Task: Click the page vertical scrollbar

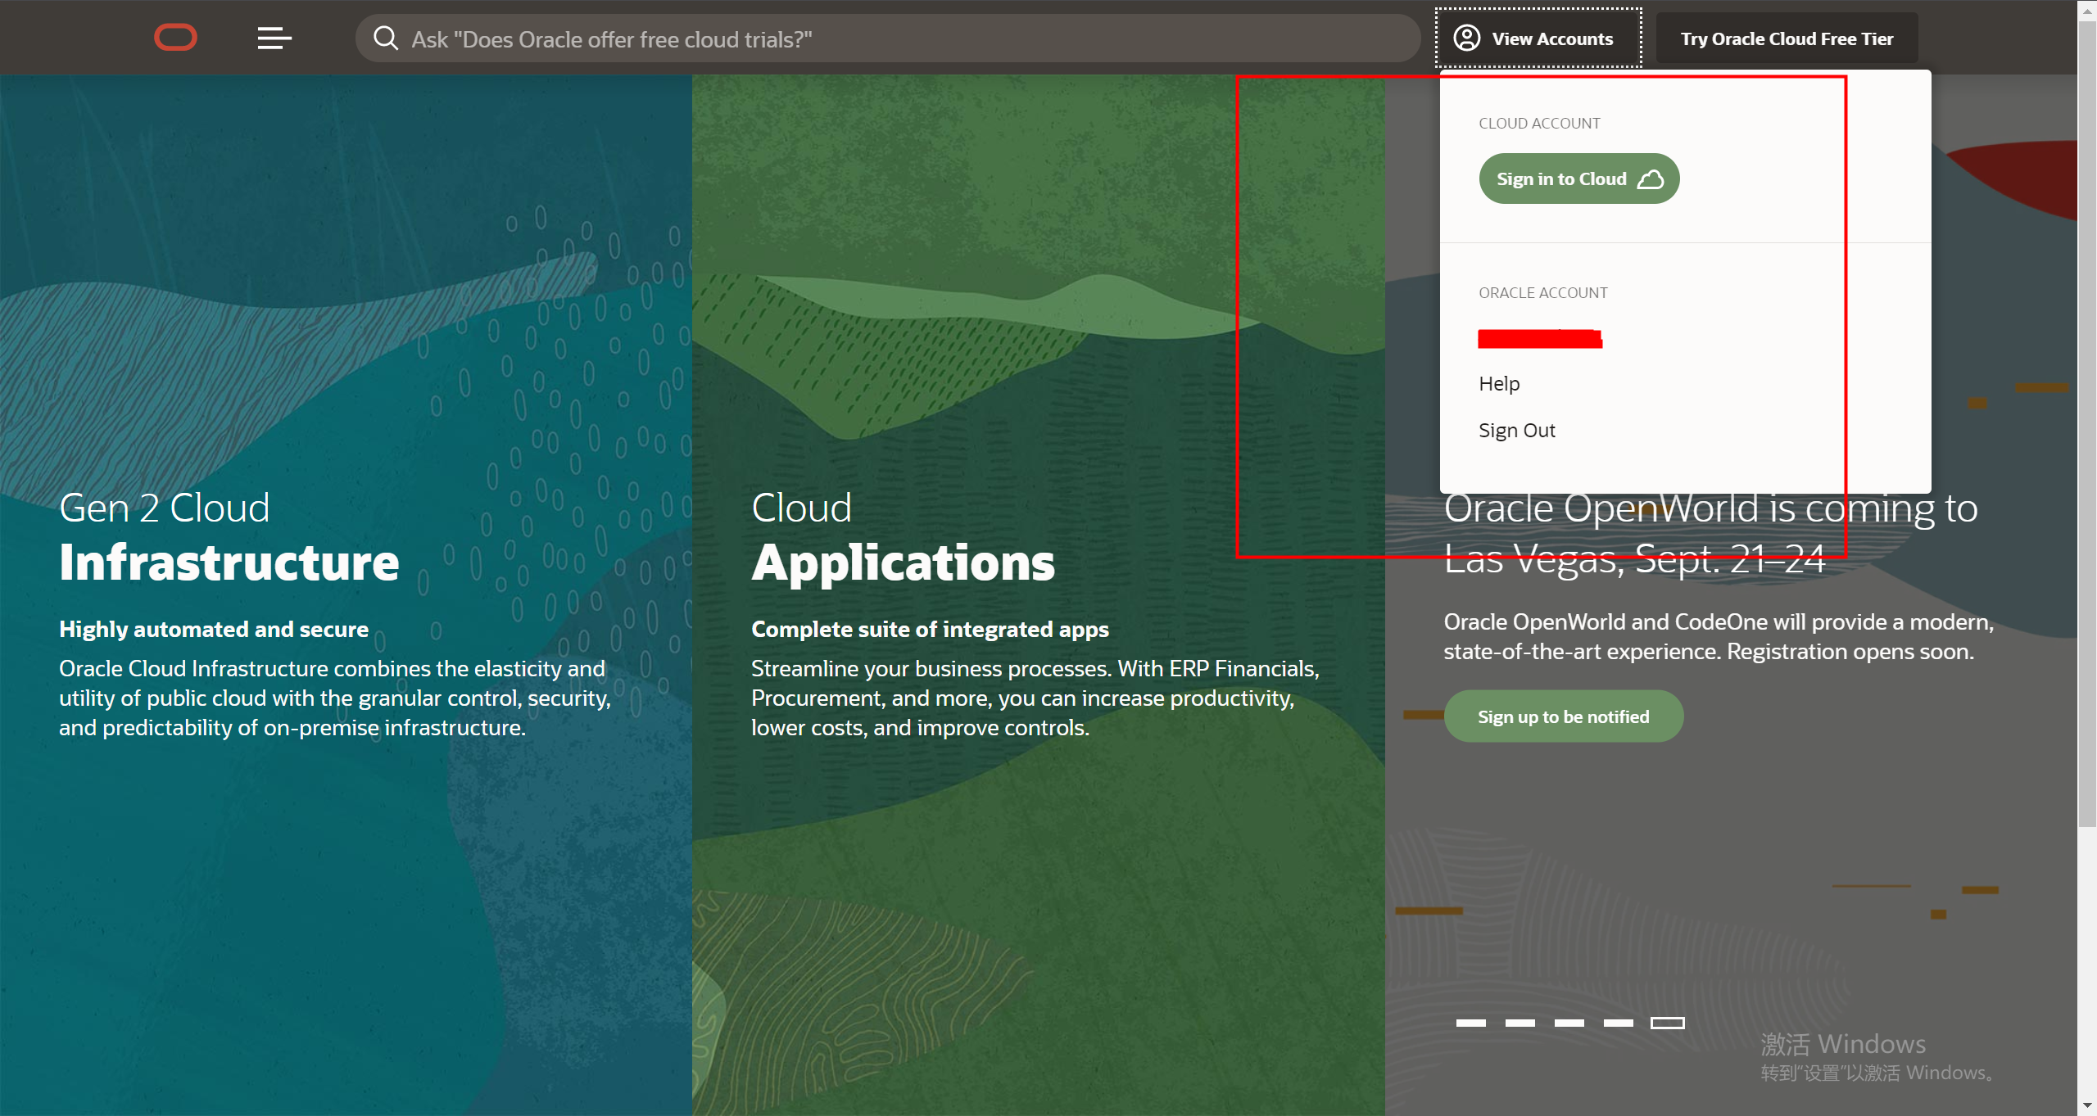Action: tap(2086, 409)
